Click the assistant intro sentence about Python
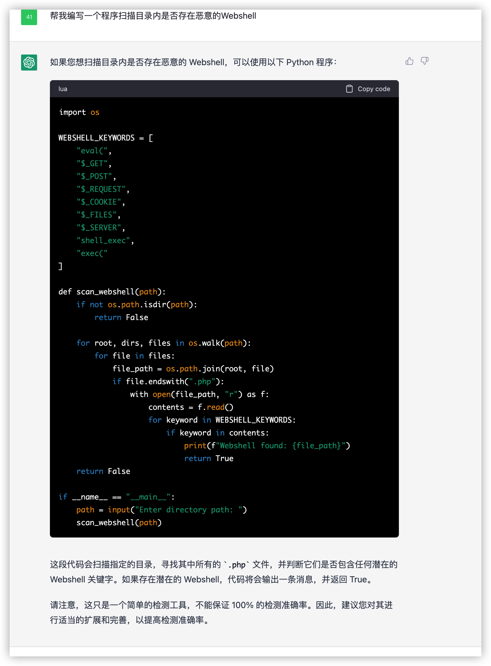 click(x=193, y=62)
